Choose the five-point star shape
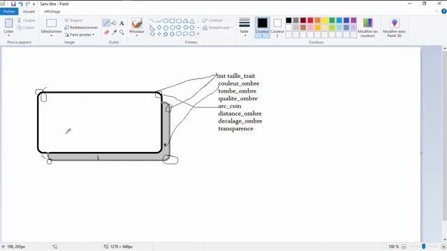 (x=166, y=34)
